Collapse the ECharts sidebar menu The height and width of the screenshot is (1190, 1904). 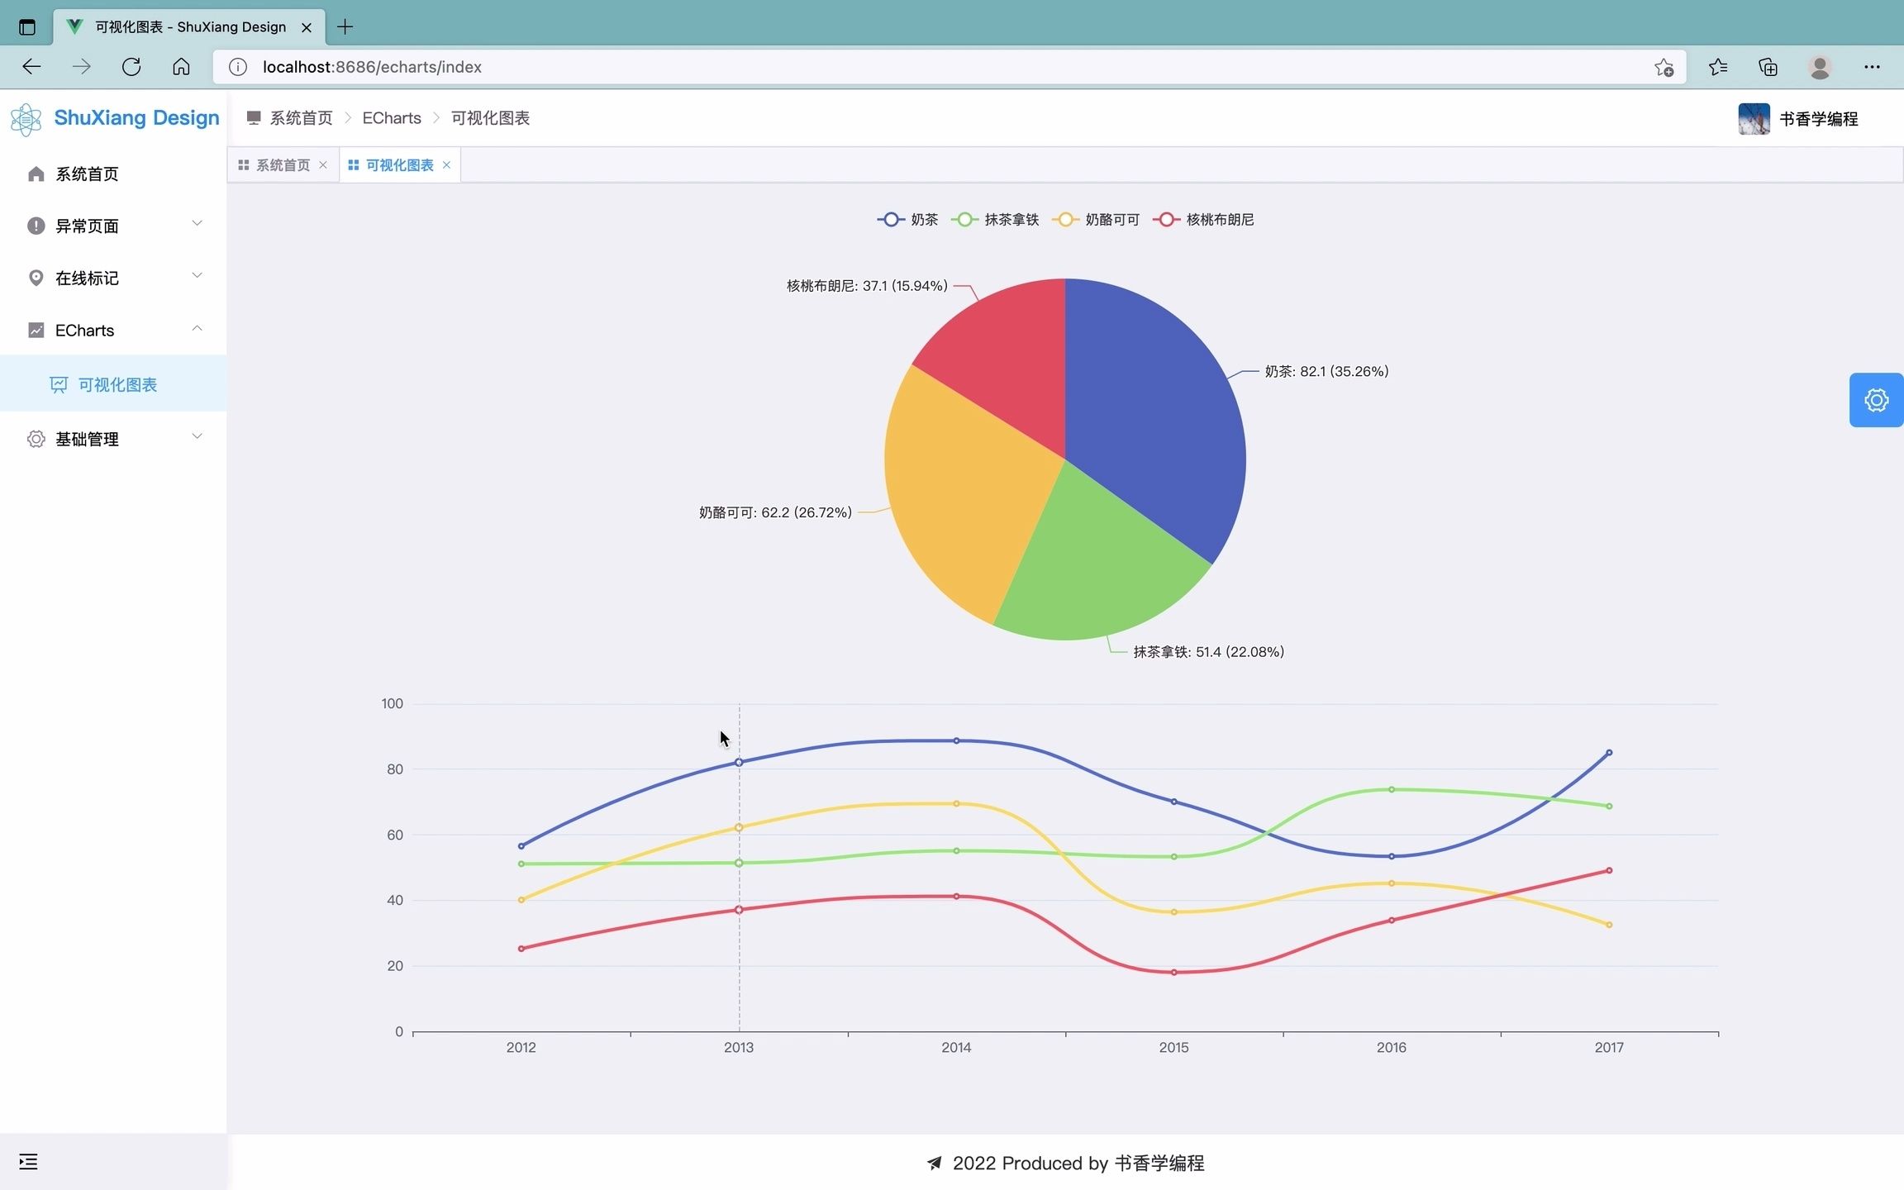pos(113,330)
